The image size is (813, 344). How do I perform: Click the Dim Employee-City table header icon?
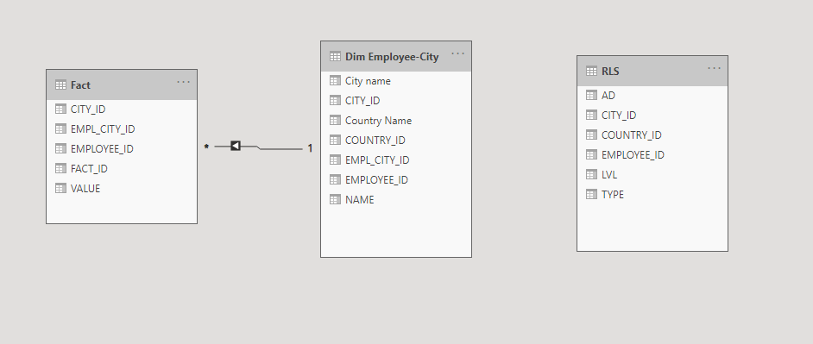tap(336, 56)
